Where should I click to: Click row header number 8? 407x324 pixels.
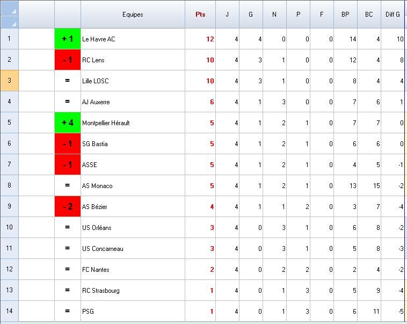[9, 185]
